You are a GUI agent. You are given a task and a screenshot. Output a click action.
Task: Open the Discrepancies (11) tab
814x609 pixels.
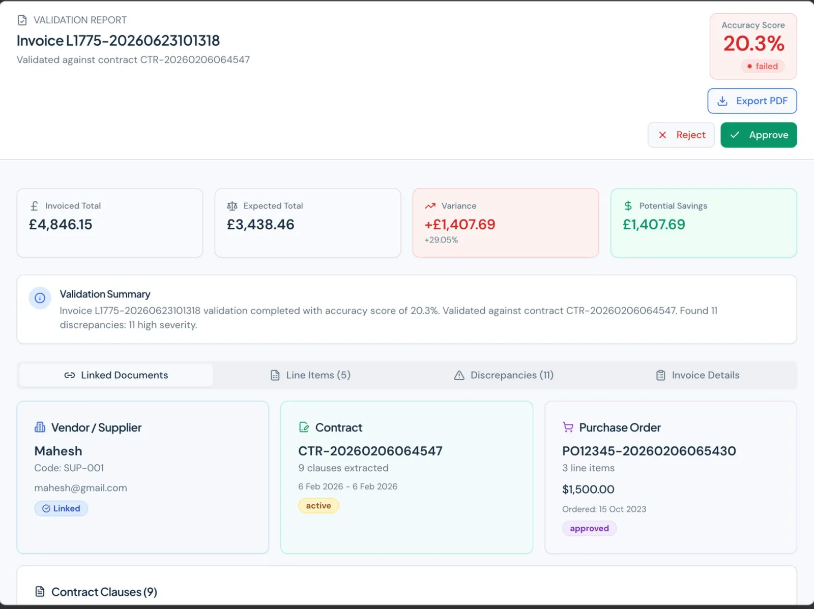click(x=504, y=375)
